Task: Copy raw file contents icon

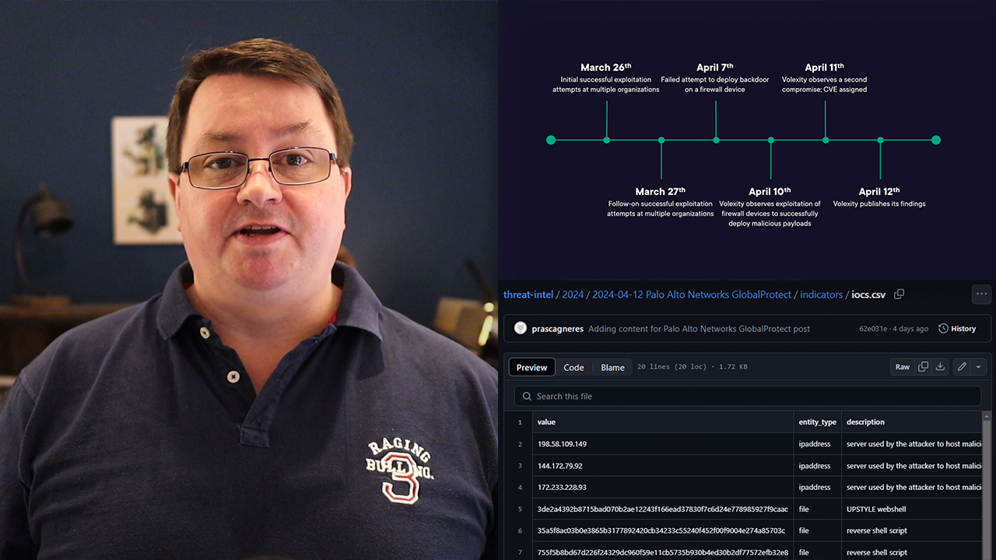Action: [x=924, y=367]
